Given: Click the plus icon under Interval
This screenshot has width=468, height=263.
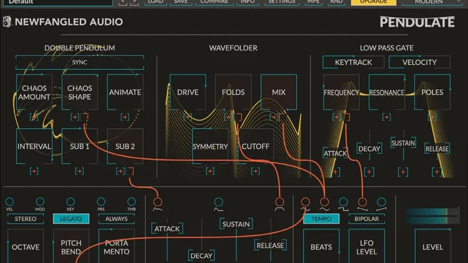Looking at the screenshot, I should pyautogui.click(x=34, y=171).
